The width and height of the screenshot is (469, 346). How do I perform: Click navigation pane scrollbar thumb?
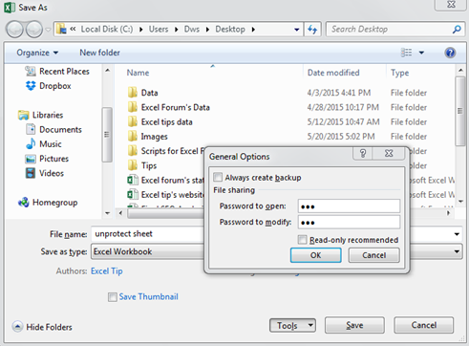pyautogui.click(x=107, y=135)
